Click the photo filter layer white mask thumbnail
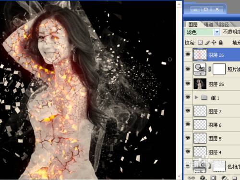The height and width of the screenshot is (180, 240). pos(219,69)
